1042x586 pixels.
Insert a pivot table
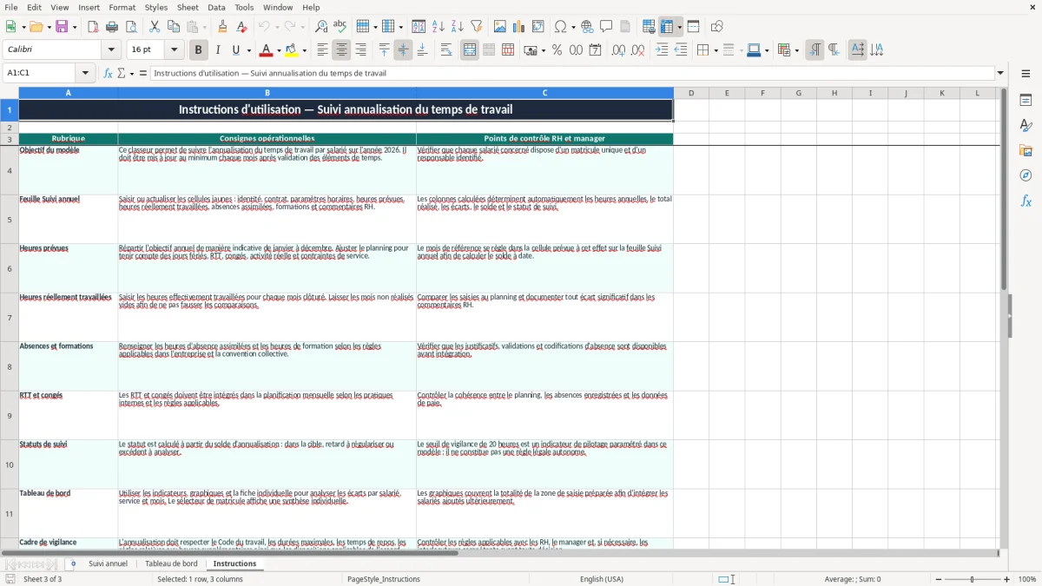[x=538, y=27]
